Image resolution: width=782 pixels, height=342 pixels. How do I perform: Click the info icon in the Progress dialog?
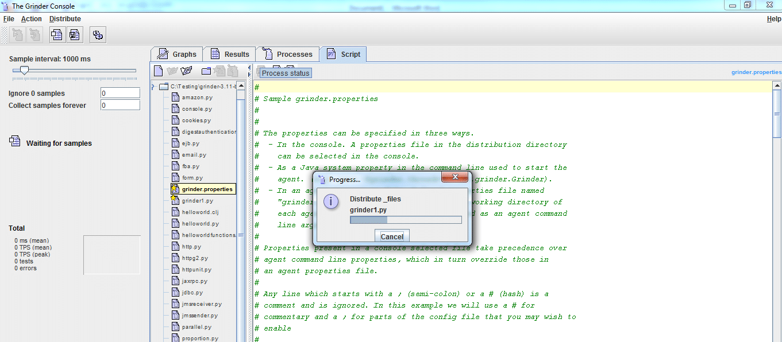pos(330,203)
